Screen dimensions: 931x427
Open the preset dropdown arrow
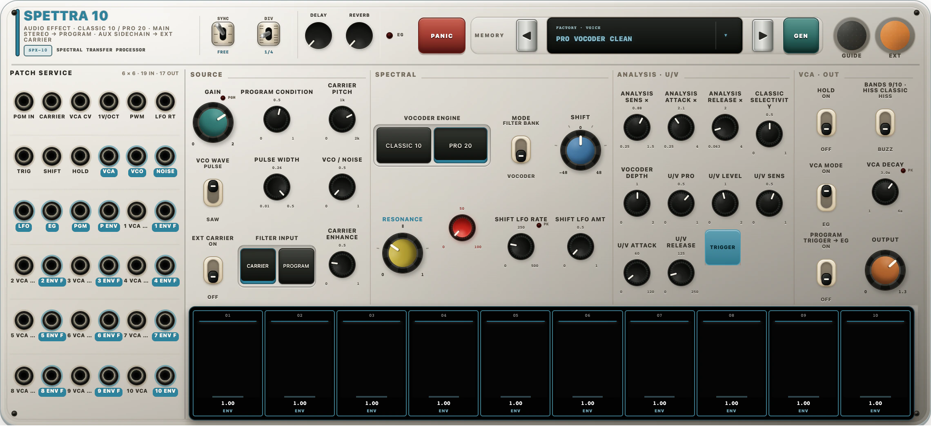coord(726,36)
